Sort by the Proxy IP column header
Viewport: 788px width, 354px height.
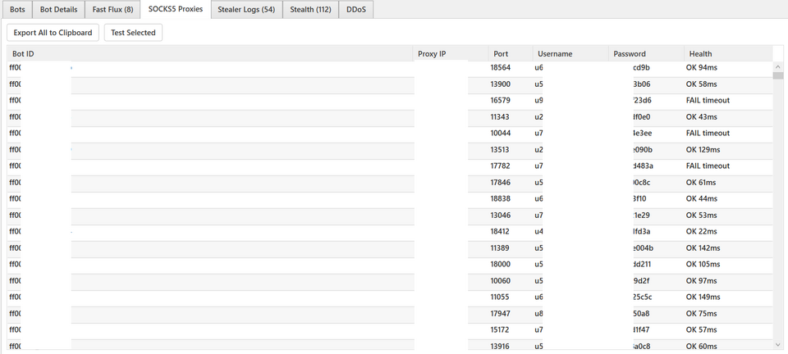pyautogui.click(x=451, y=53)
